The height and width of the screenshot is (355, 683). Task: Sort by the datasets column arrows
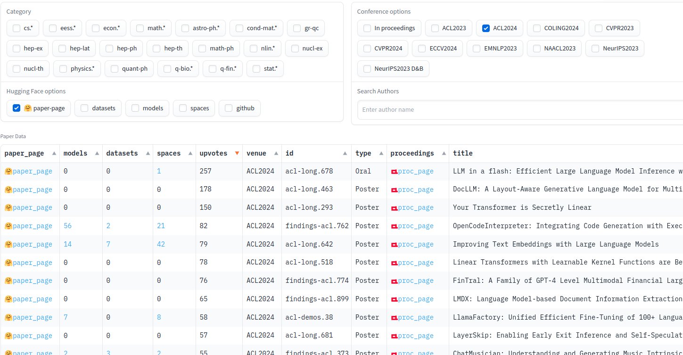point(147,153)
